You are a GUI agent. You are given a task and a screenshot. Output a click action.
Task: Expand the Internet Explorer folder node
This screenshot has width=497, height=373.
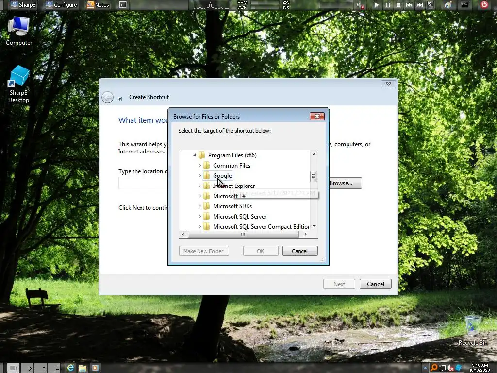pyautogui.click(x=199, y=186)
